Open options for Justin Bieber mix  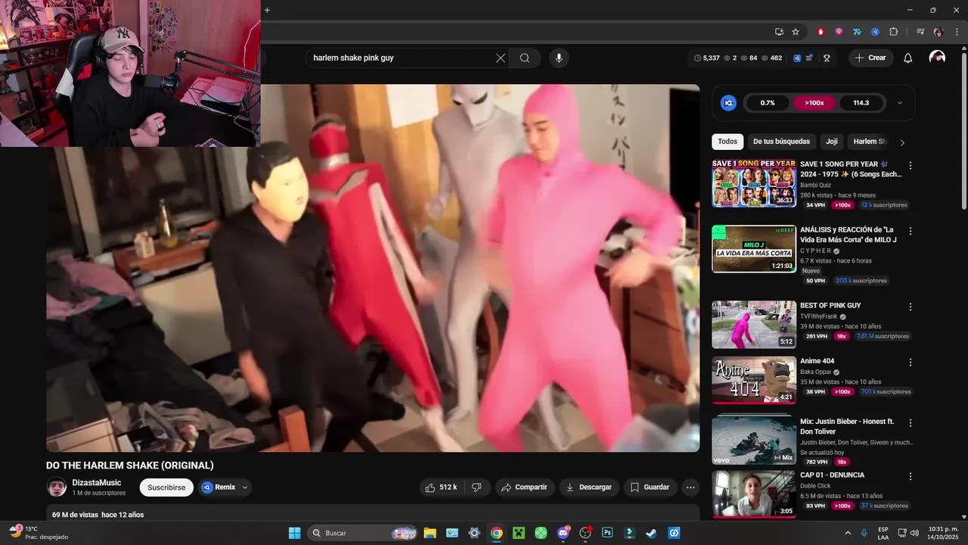911,422
